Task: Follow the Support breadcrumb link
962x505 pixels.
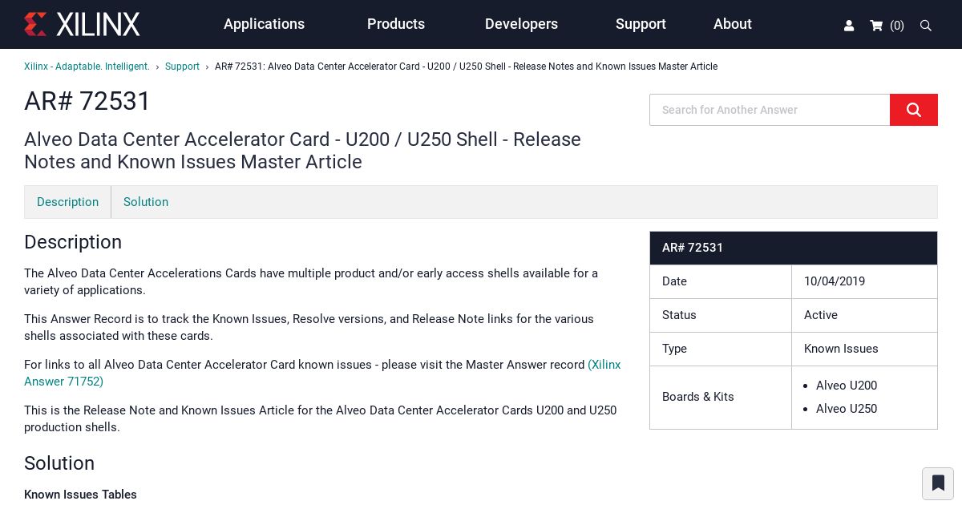Action: (x=182, y=67)
